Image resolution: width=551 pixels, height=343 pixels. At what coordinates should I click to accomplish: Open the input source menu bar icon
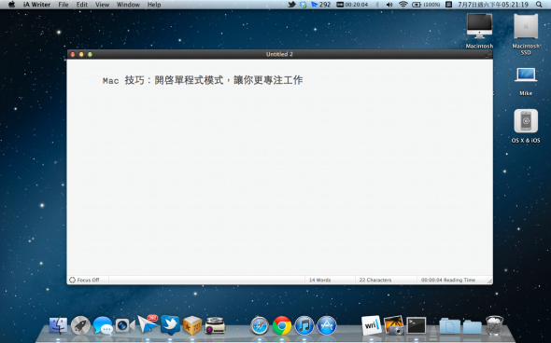(x=449, y=5)
